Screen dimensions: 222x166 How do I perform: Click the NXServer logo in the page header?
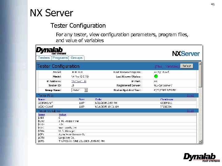(x=186, y=53)
